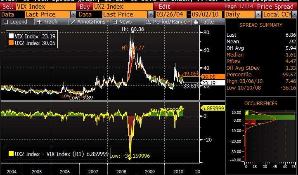Click the Page 1/114 indicator
This screenshot has width=298, height=175.
pyautogui.click(x=239, y=7)
